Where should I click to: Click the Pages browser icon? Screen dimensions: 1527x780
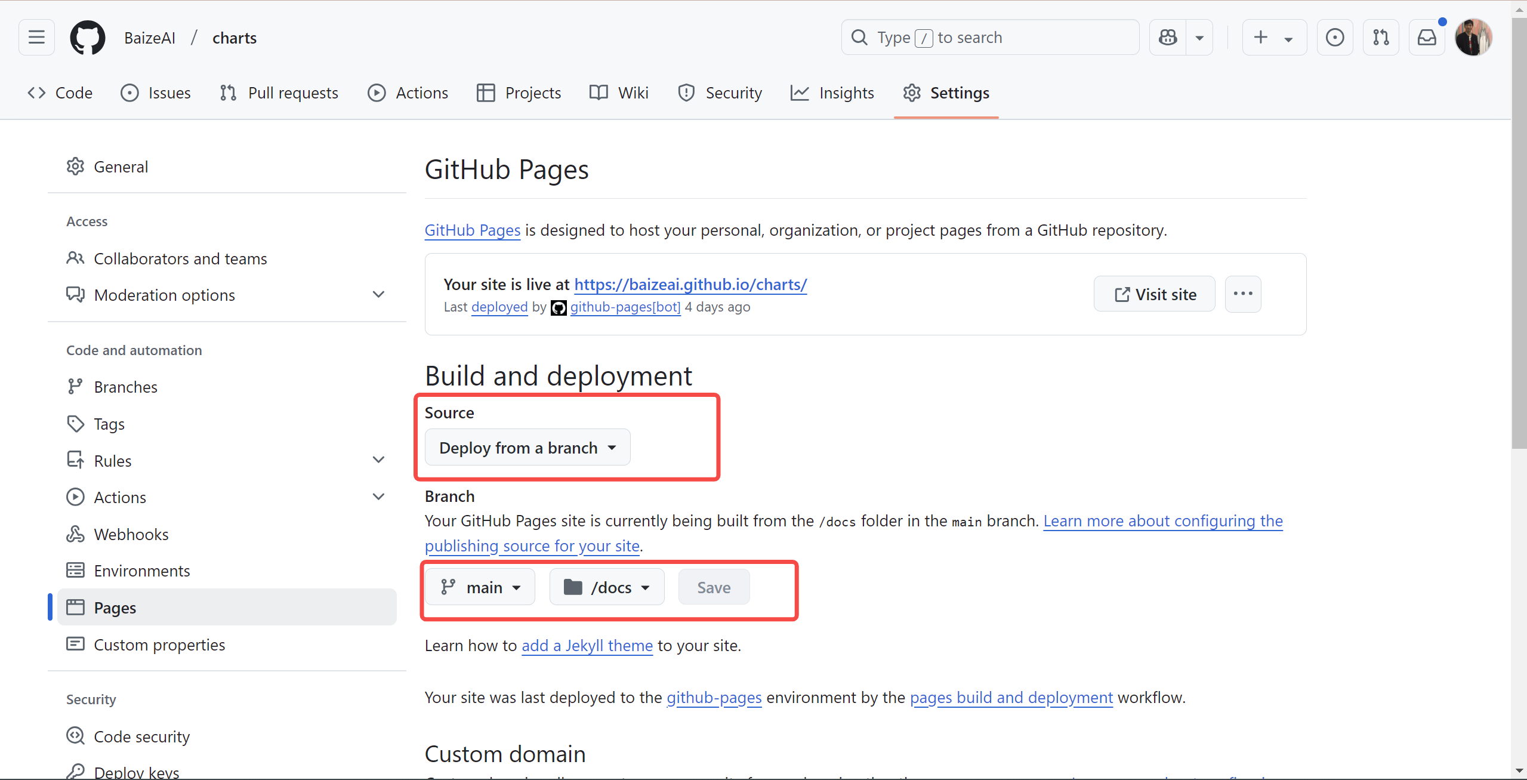click(75, 608)
